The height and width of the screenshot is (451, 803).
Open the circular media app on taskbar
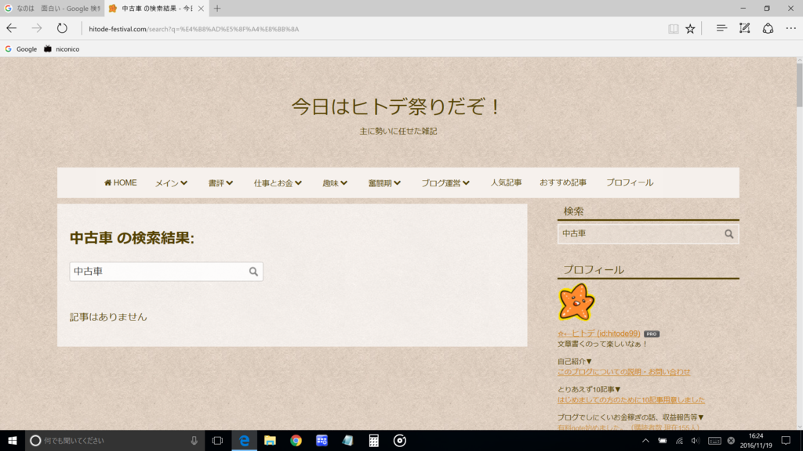coord(400,440)
